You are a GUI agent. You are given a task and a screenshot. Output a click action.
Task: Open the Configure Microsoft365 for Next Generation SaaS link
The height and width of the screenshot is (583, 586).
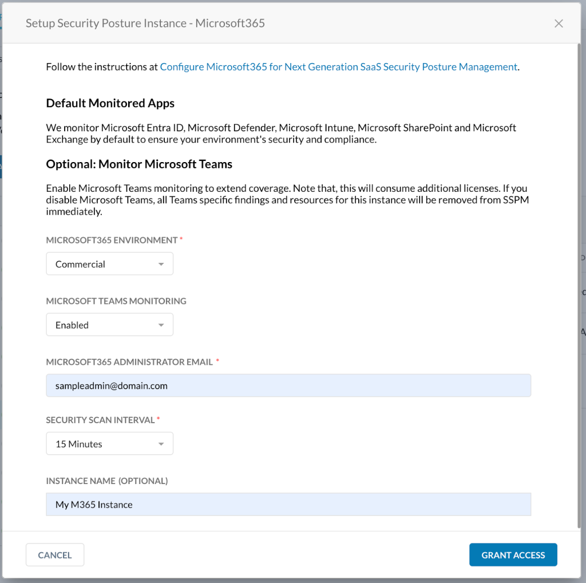coord(339,66)
